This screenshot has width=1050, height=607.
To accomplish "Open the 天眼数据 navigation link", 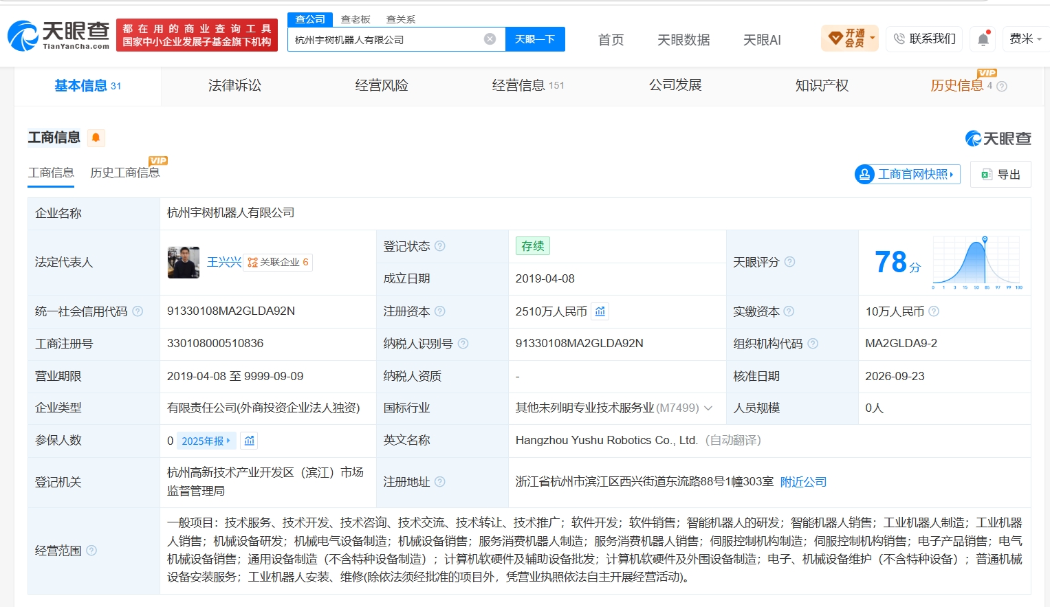I will [x=683, y=40].
